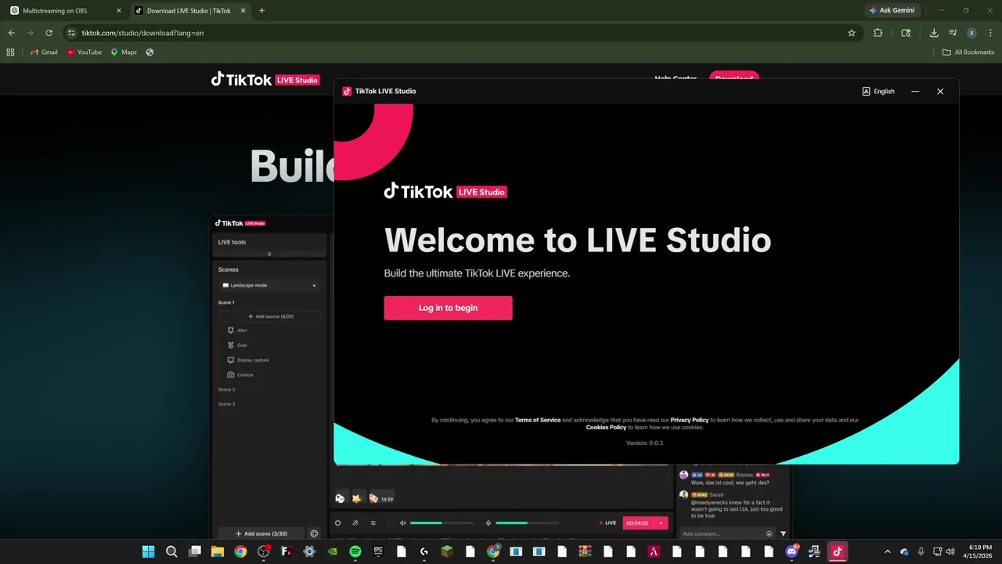Open the YouTube bookmark

click(x=84, y=52)
